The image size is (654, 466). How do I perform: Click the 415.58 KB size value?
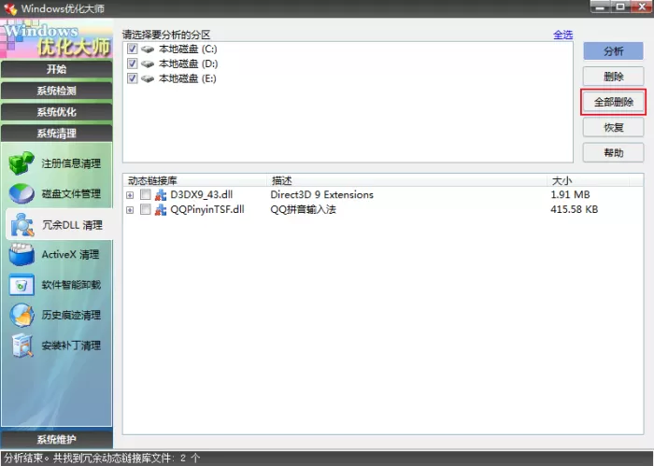point(575,209)
